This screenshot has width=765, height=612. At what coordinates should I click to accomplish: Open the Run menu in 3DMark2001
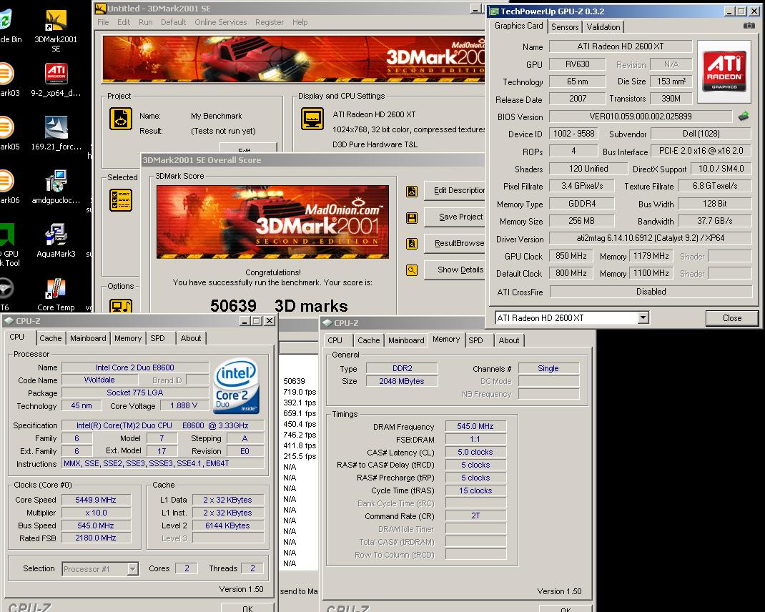pos(145,22)
